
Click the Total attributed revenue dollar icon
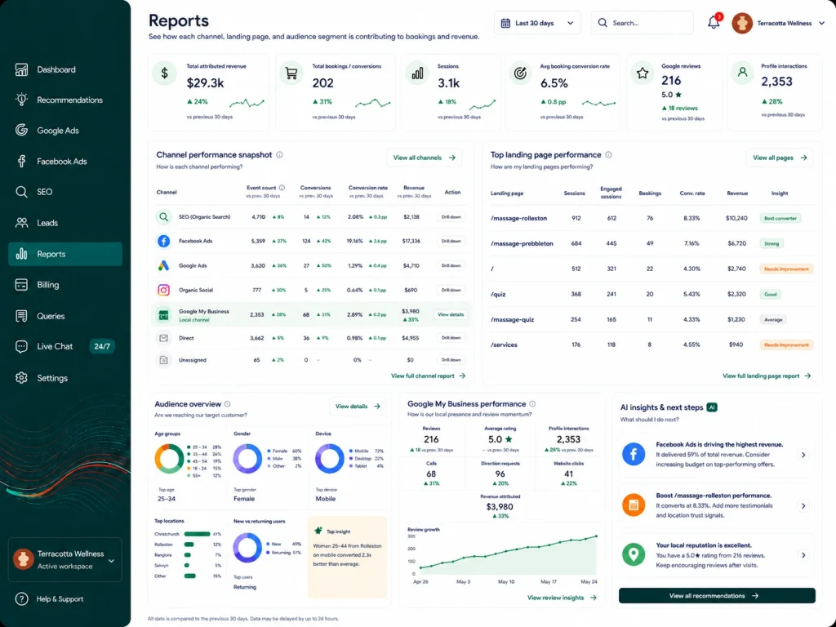point(165,73)
